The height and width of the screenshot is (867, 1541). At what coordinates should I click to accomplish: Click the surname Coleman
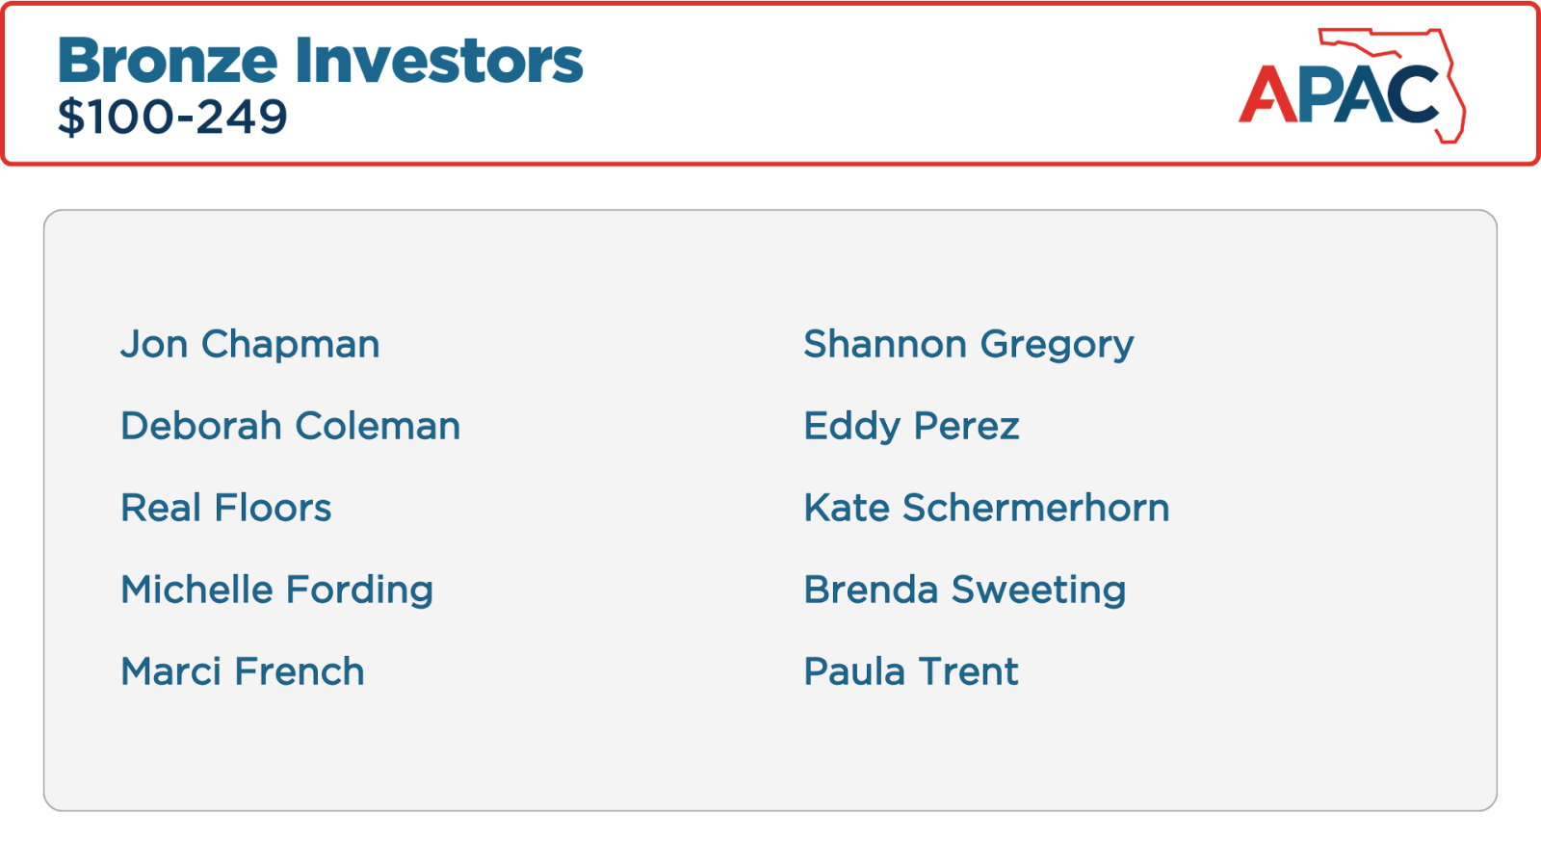click(x=378, y=427)
